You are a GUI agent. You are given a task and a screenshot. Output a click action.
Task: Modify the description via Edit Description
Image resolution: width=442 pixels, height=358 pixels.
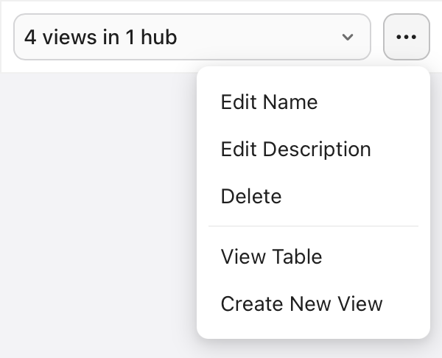[295, 150]
